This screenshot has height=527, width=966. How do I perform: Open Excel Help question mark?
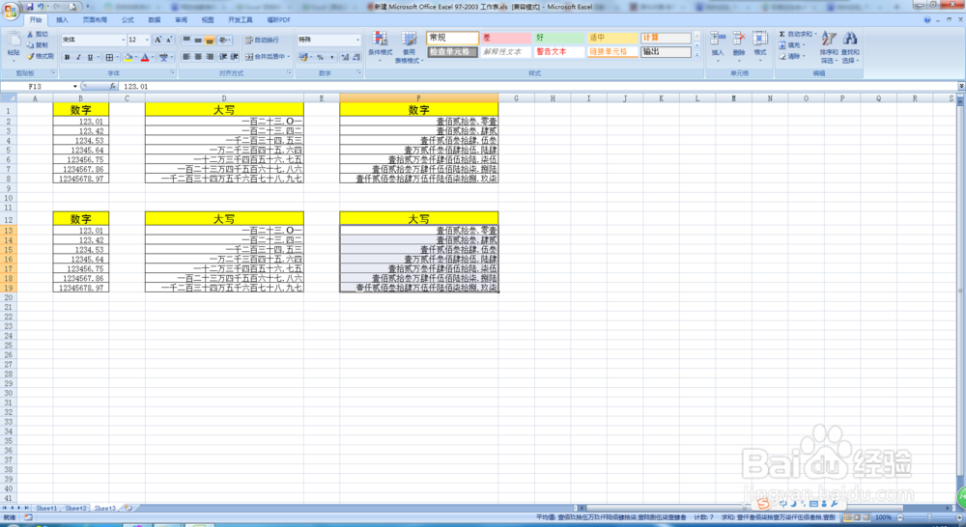pyautogui.click(x=927, y=19)
